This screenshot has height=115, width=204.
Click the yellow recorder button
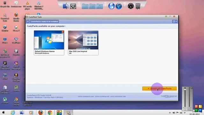click(x=200, y=106)
